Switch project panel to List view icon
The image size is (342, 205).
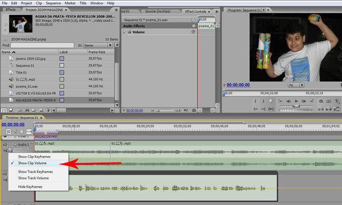click(5, 110)
